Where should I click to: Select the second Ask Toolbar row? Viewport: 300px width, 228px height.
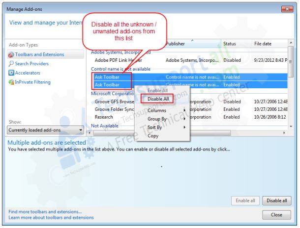click(190, 85)
